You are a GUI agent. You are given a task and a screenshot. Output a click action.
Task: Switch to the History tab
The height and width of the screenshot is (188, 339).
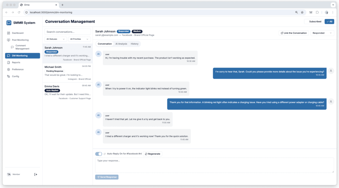(134, 44)
